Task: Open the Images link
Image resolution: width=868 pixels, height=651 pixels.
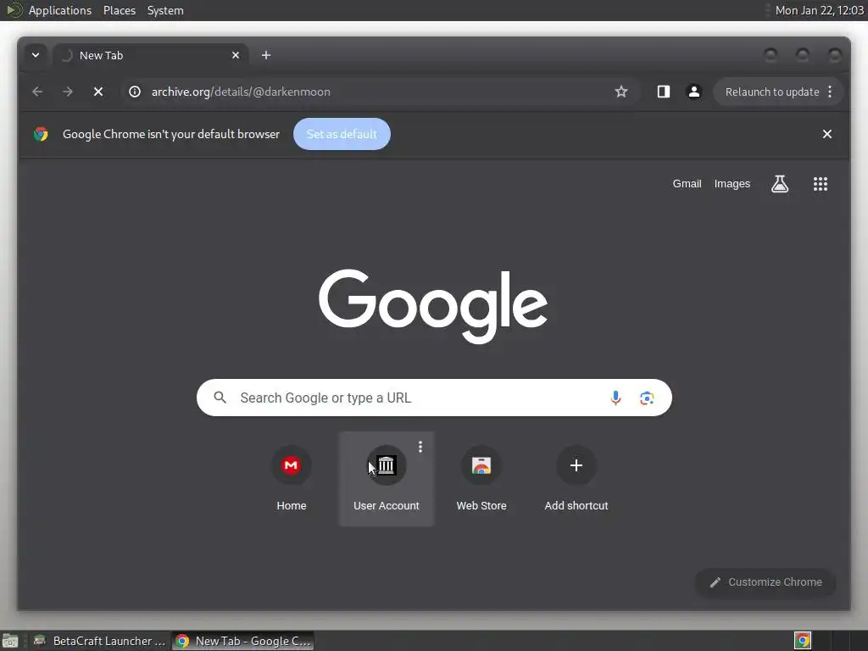Action: point(732,184)
